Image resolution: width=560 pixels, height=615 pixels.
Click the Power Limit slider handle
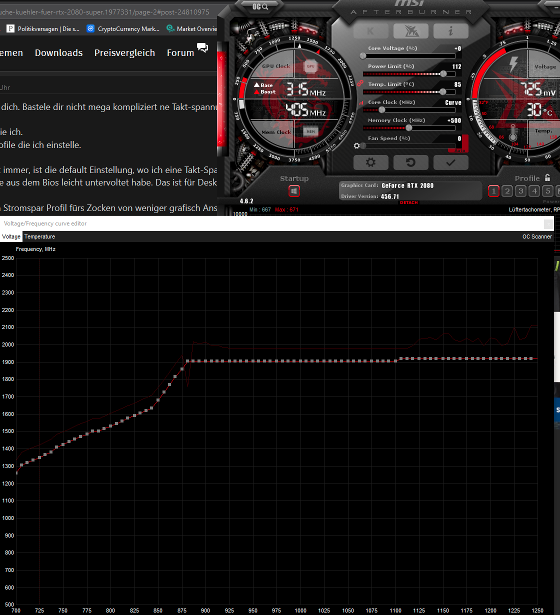click(x=443, y=73)
